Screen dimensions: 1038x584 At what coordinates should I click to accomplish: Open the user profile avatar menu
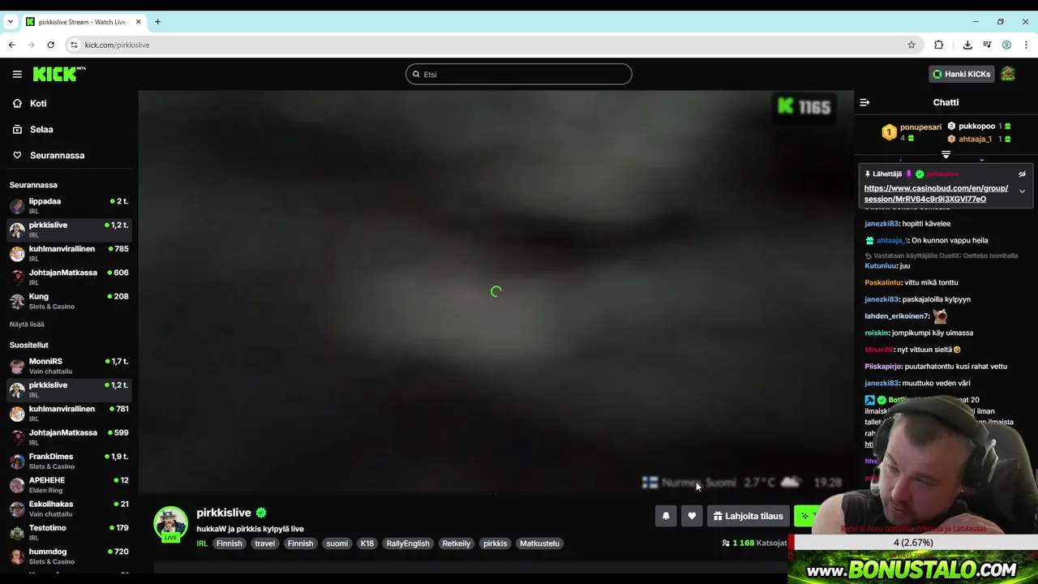[1008, 74]
